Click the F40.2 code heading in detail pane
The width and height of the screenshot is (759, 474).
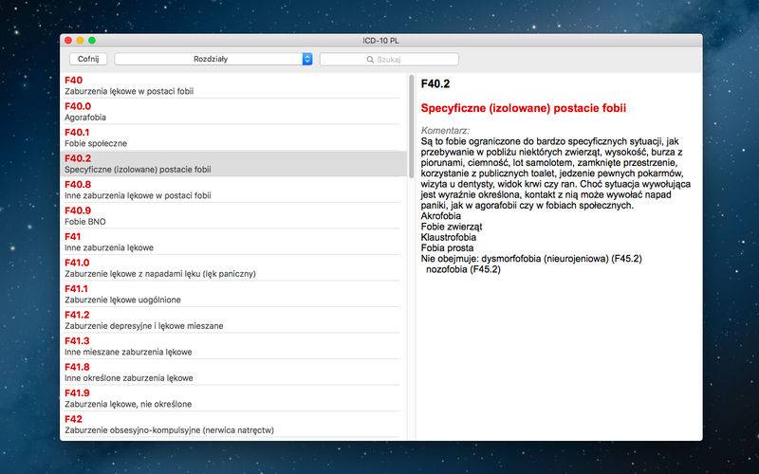coord(435,84)
